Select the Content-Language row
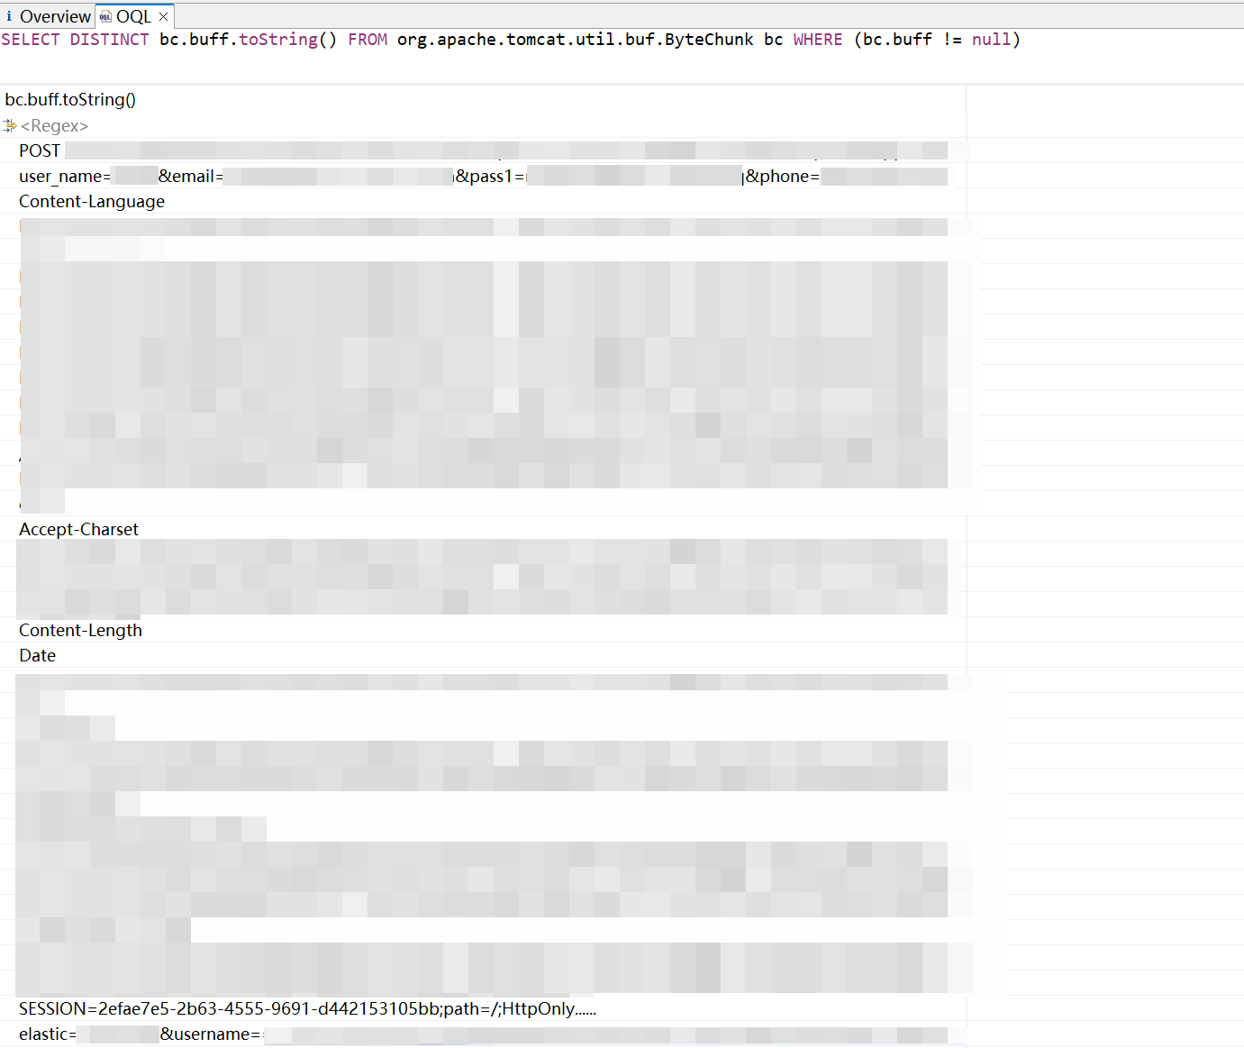Image resolution: width=1244 pixels, height=1048 pixels. pyautogui.click(x=483, y=201)
